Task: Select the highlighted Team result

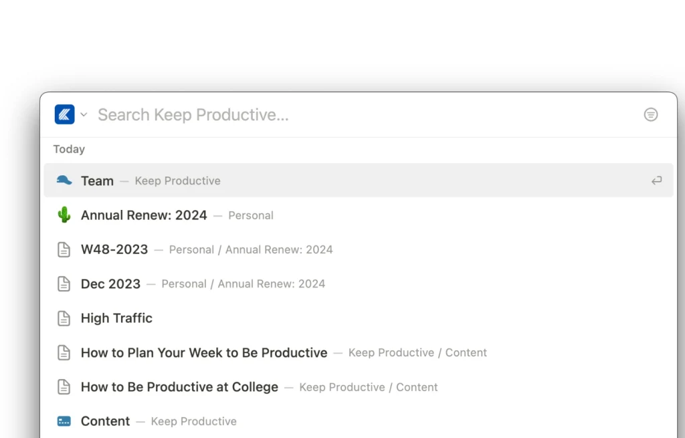Action: pyautogui.click(x=97, y=180)
